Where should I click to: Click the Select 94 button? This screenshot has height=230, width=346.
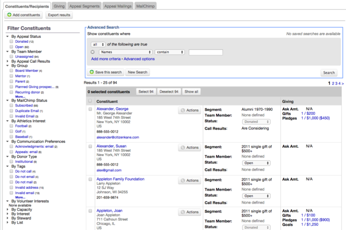coord(146,91)
